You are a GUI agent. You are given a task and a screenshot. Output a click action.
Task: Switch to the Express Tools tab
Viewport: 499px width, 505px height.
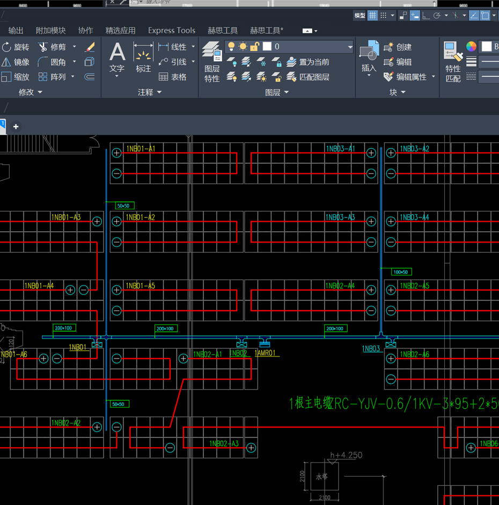click(172, 31)
